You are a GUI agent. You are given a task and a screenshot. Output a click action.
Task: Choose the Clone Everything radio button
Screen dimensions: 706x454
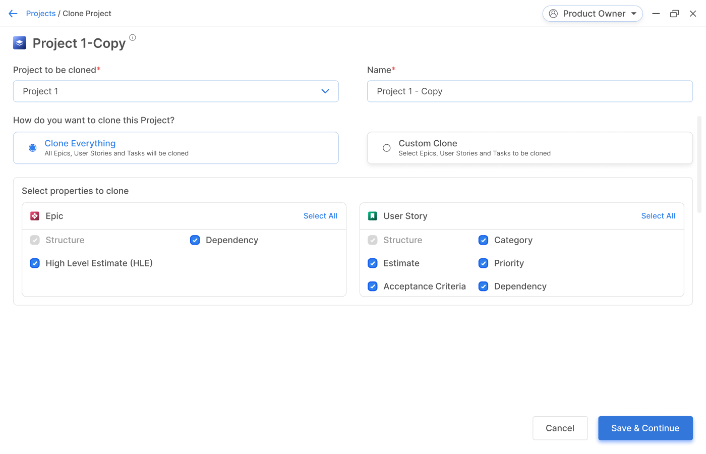[x=33, y=148]
